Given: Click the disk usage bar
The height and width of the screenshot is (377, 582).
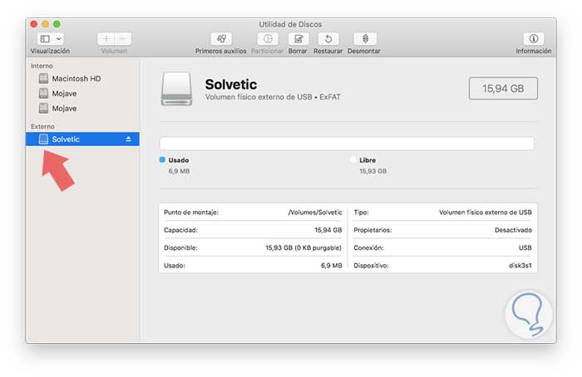Looking at the screenshot, I should [347, 144].
